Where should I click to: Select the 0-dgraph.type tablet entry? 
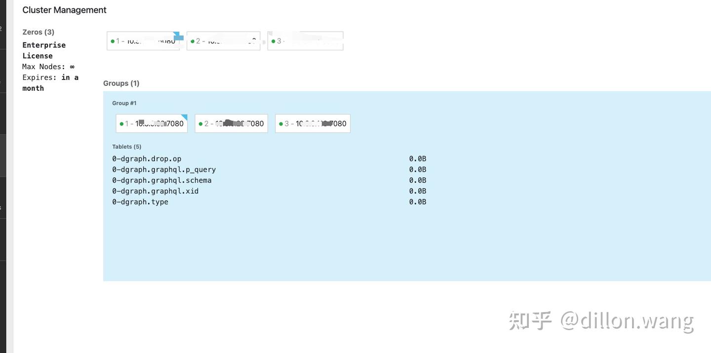(140, 201)
